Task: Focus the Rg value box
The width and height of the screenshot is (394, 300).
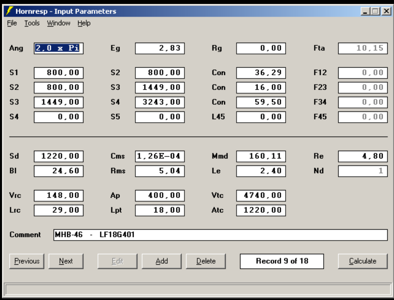Action: point(261,48)
